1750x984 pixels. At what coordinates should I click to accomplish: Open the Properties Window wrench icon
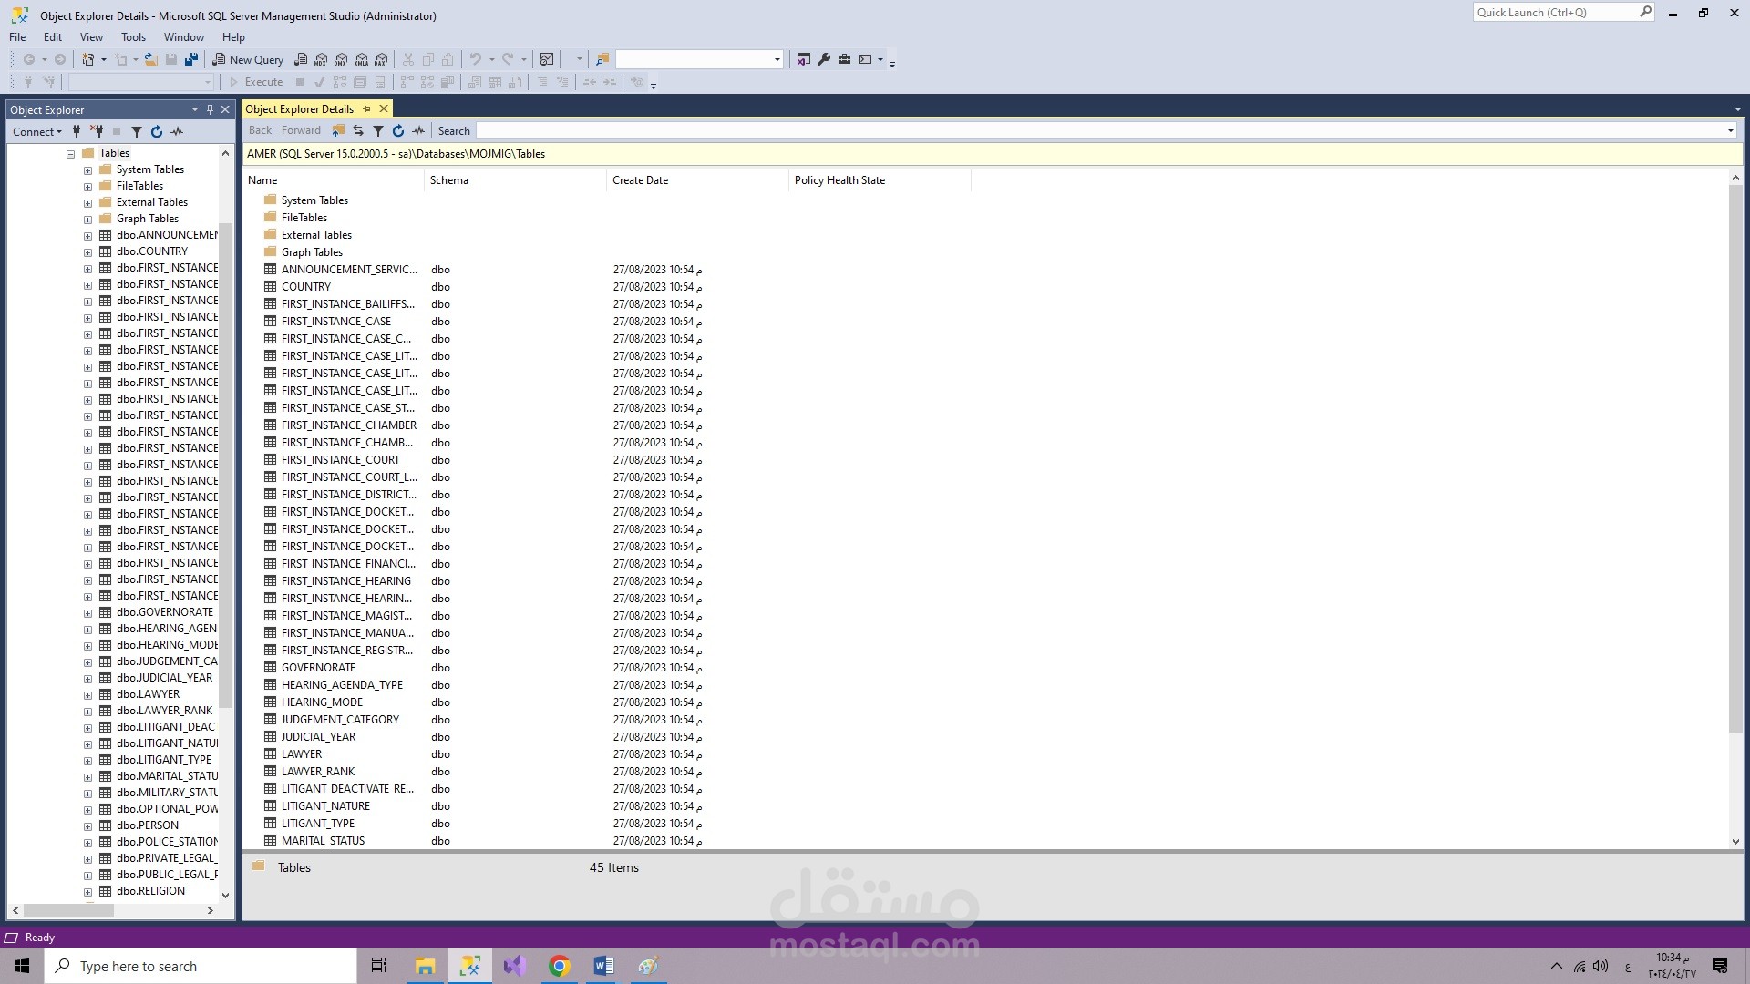tap(824, 59)
